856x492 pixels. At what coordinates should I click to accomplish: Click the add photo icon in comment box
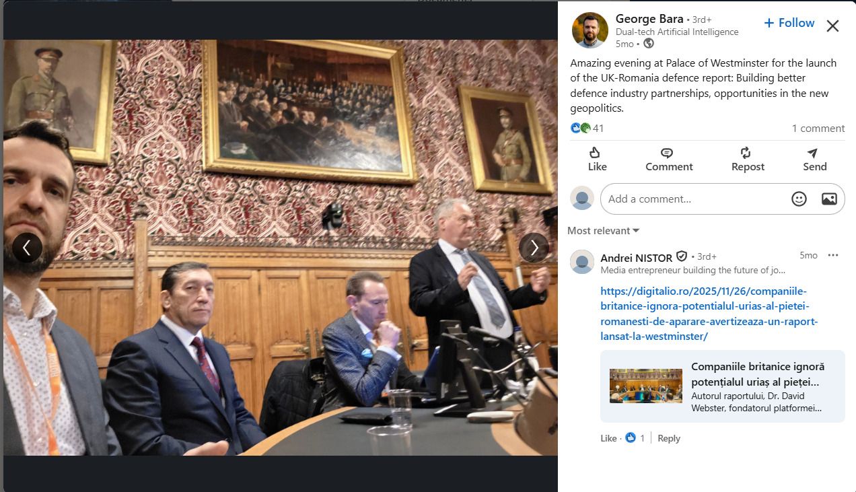click(x=829, y=199)
